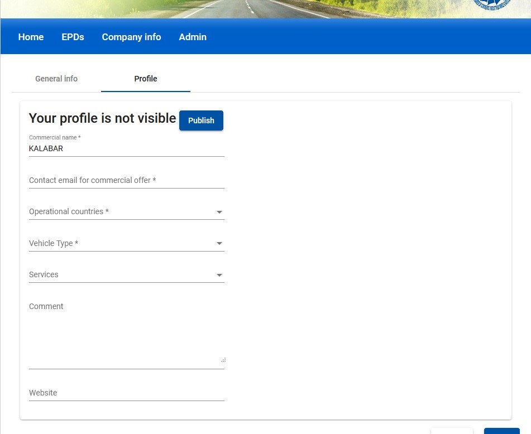531x434 pixels.
Task: Click the Commercial name field containing KALABAR
Action: 126,149
